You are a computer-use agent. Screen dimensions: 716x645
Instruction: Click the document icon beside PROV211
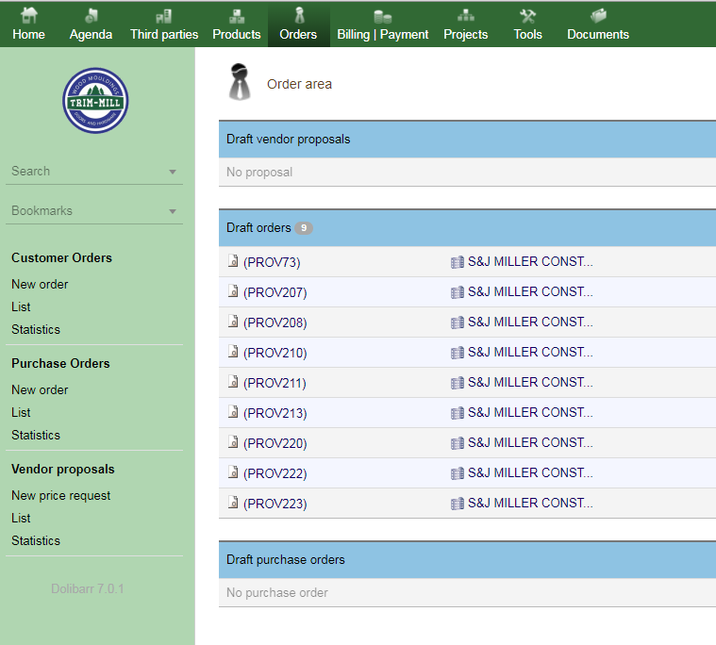233,381
